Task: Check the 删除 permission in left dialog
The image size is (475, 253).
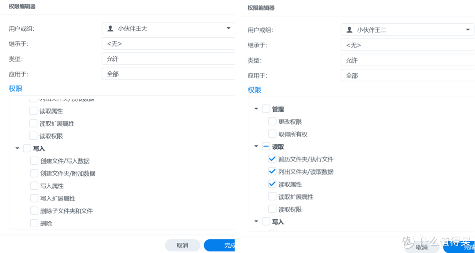Action: (34, 223)
